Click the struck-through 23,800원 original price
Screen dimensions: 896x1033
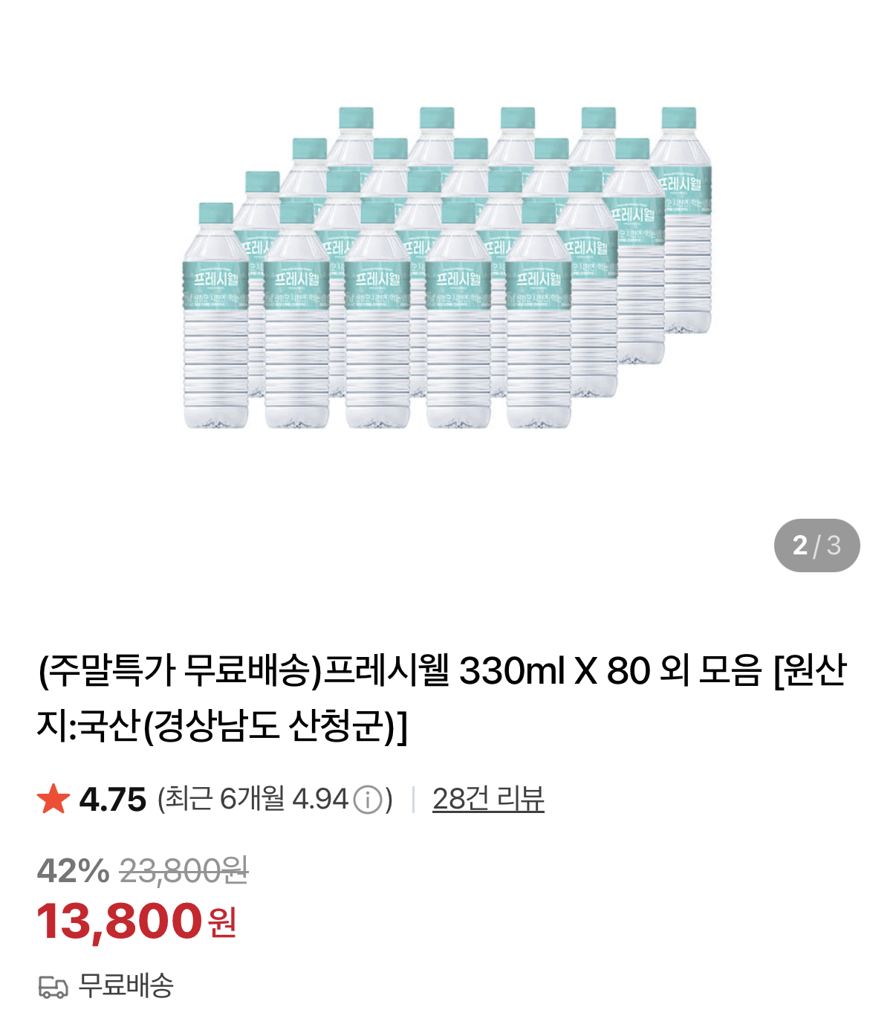[x=184, y=870]
